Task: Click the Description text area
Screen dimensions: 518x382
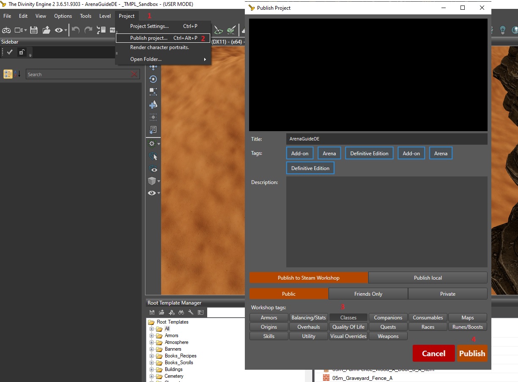Action: click(x=386, y=222)
